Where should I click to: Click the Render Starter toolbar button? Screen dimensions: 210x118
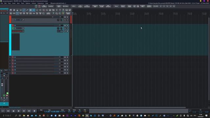tap(68, 13)
